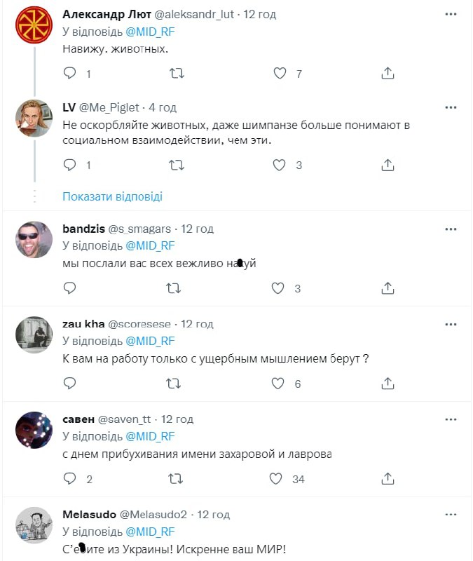Reply to Александр Лют's tweet
The image size is (473, 561).
69,73
